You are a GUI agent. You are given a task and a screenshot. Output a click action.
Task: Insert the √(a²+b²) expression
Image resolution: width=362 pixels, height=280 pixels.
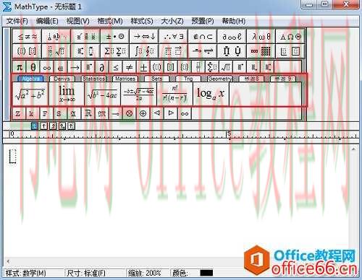pos(30,94)
